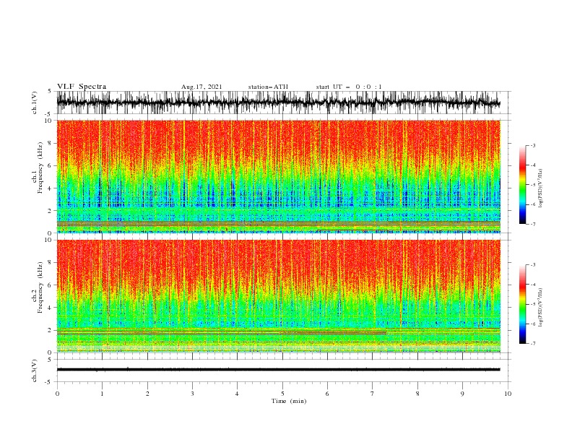Viewport: 572px width, 442px height.
Task: Click the "4" tick on the time axis
Action: (x=237, y=394)
